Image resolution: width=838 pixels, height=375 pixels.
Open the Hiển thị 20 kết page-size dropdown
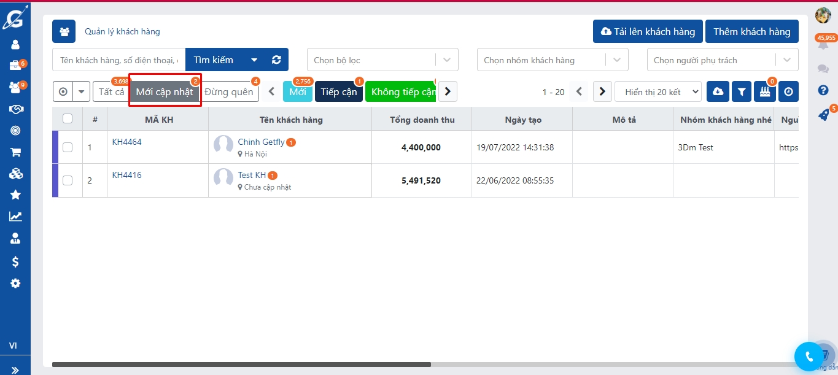[658, 92]
